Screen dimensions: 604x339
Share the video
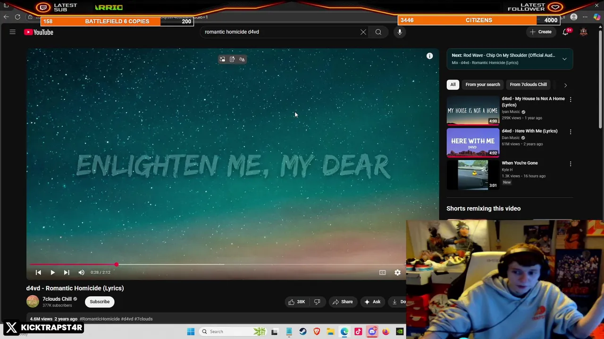click(x=343, y=302)
